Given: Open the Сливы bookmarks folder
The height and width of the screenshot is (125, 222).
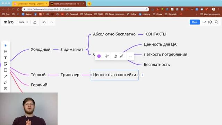Looking at the screenshot, I should point(157,14).
